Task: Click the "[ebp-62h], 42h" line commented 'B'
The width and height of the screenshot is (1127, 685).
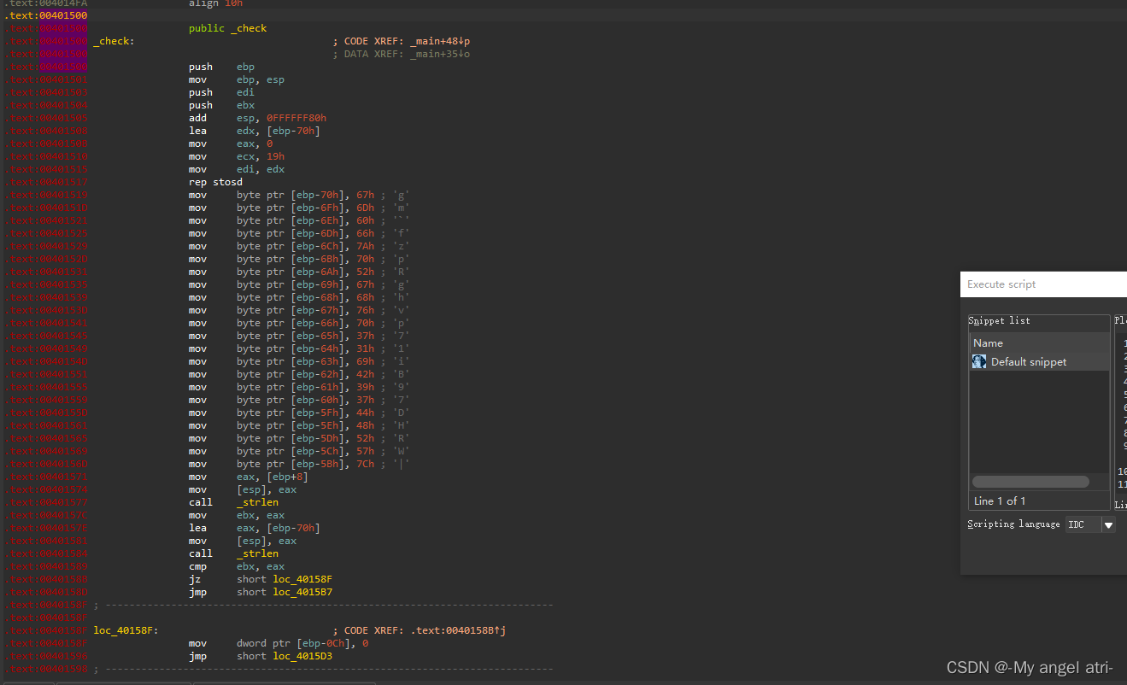Action: tap(299, 374)
